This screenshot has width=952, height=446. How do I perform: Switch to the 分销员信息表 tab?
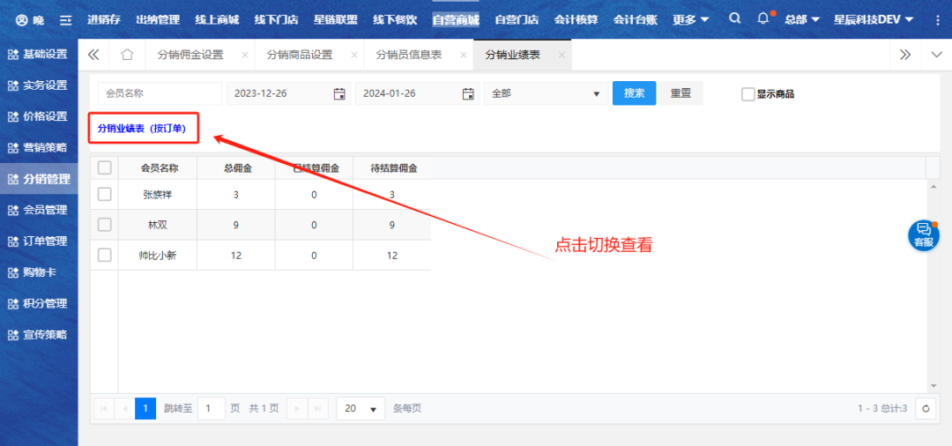408,55
